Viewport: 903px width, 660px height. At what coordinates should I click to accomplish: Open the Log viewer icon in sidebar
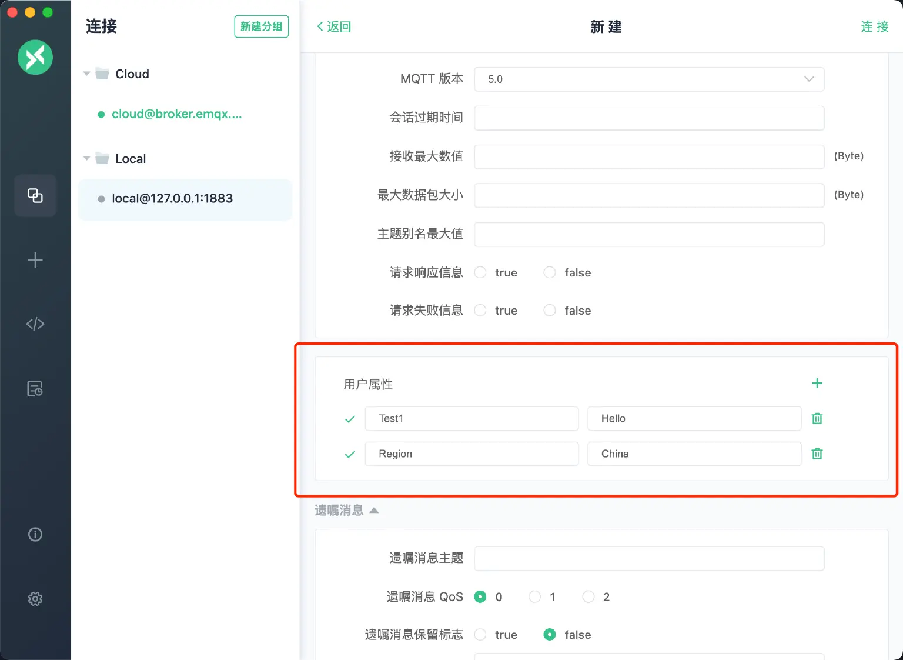click(35, 388)
